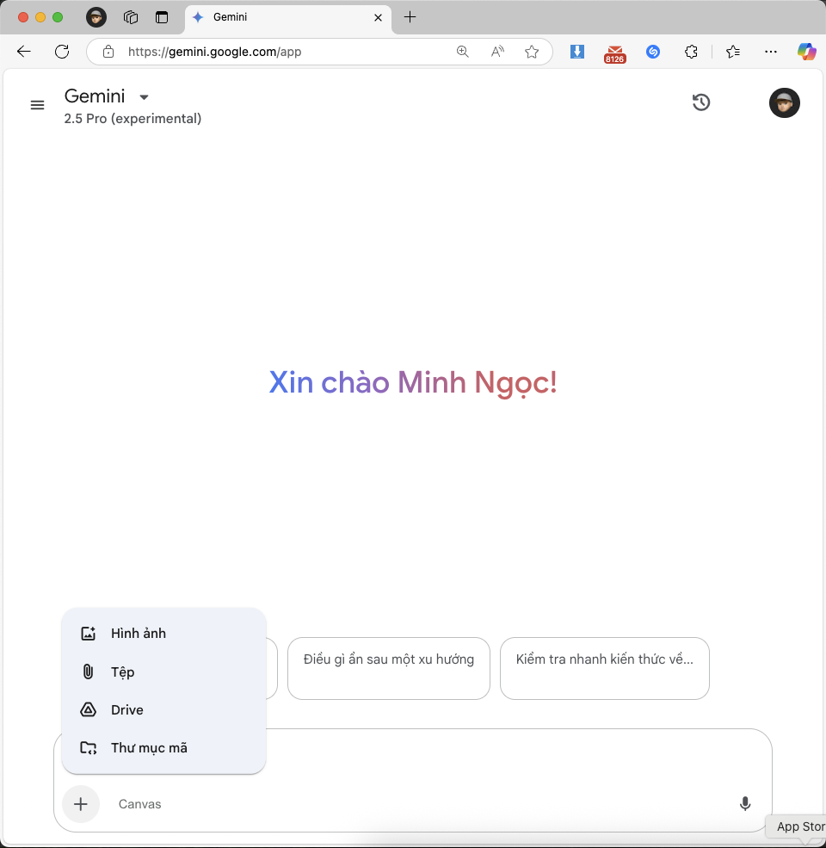Screen dimensions: 826x848
Task: Open the Copilot sidebar icon
Action: [807, 52]
